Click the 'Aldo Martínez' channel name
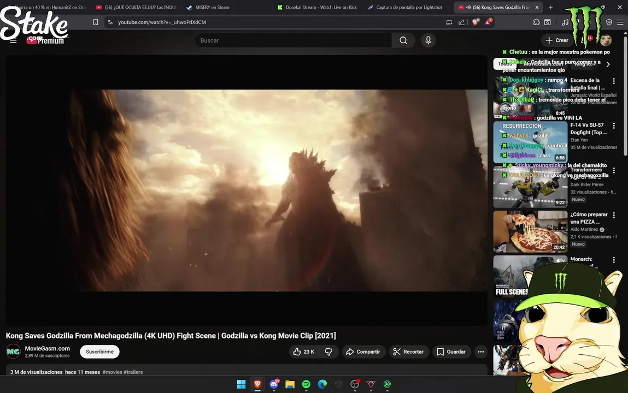This screenshot has height=393, width=628. tap(584, 229)
